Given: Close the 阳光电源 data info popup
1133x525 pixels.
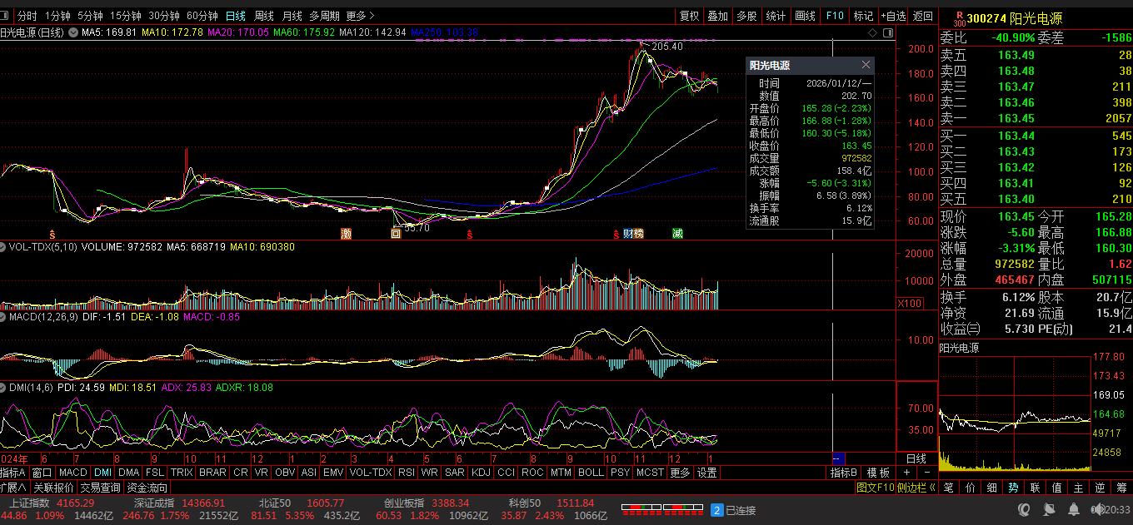Looking at the screenshot, I should pyautogui.click(x=866, y=65).
